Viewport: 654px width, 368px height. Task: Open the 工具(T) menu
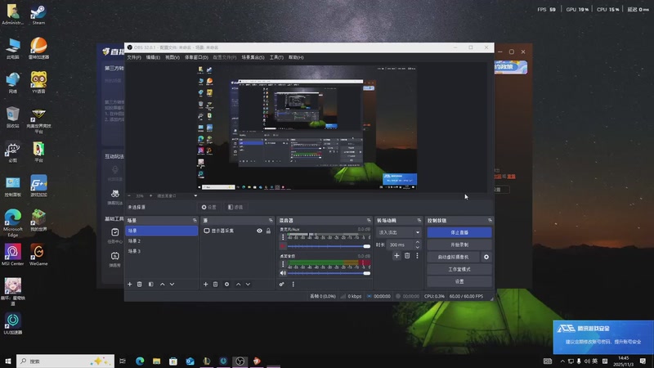click(276, 58)
